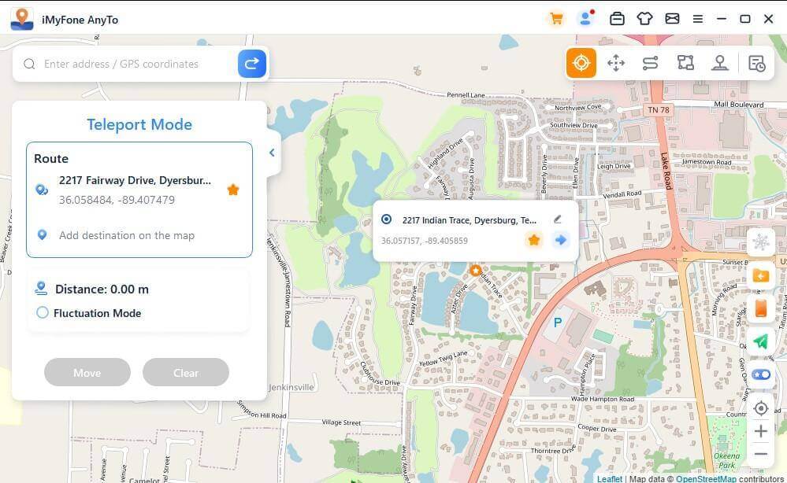
Task: Click the orange star map marker
Action: click(475, 271)
